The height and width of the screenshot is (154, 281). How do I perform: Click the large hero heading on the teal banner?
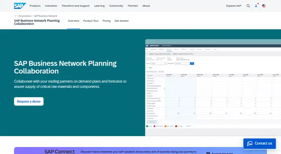[65, 67]
